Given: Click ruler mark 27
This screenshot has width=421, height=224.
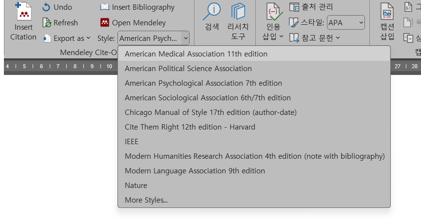Looking at the screenshot, I should (398, 66).
